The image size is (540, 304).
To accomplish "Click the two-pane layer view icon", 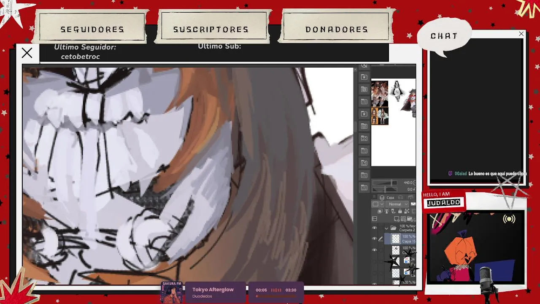I will tap(375, 218).
